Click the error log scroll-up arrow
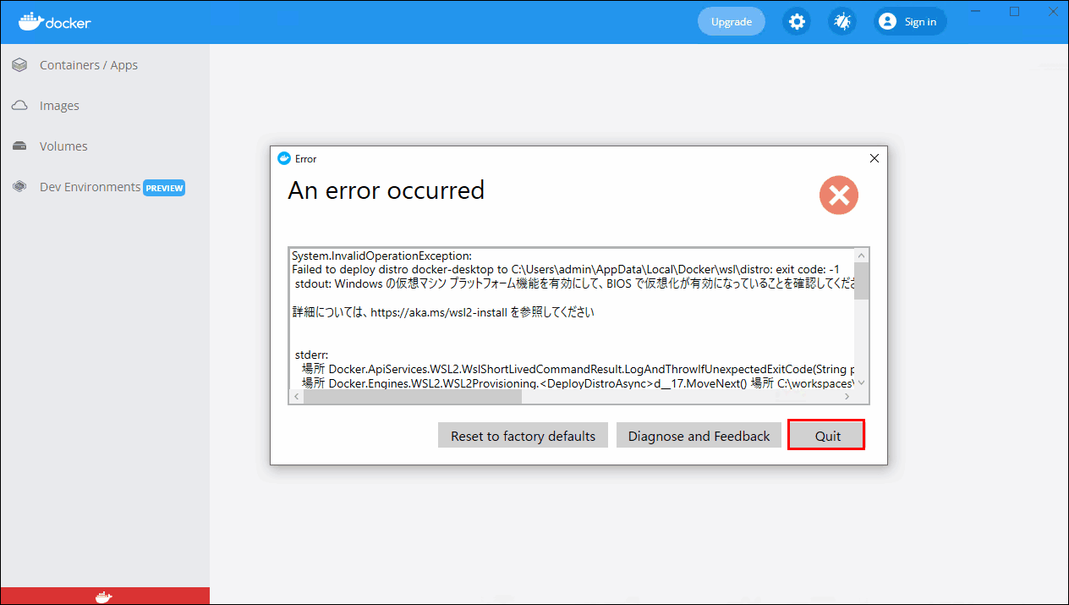 click(861, 255)
